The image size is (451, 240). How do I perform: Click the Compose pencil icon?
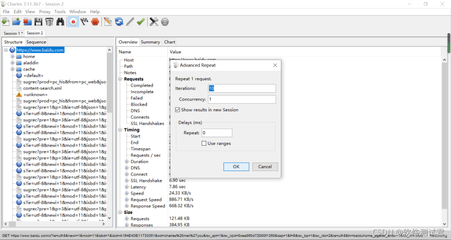108,22
